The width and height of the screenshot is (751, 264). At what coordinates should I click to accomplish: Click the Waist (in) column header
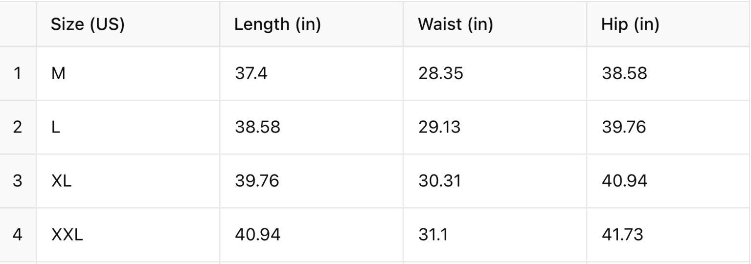click(455, 24)
